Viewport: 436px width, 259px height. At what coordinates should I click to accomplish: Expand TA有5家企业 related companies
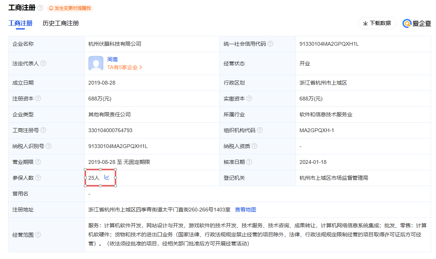(125, 67)
